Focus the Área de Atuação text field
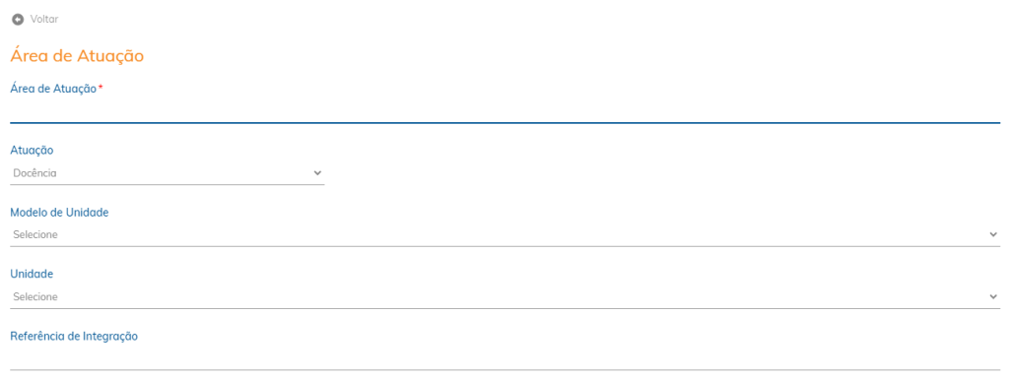The width and height of the screenshot is (1009, 379). coord(504,110)
